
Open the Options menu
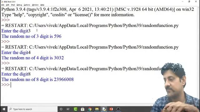tap(27, 5)
